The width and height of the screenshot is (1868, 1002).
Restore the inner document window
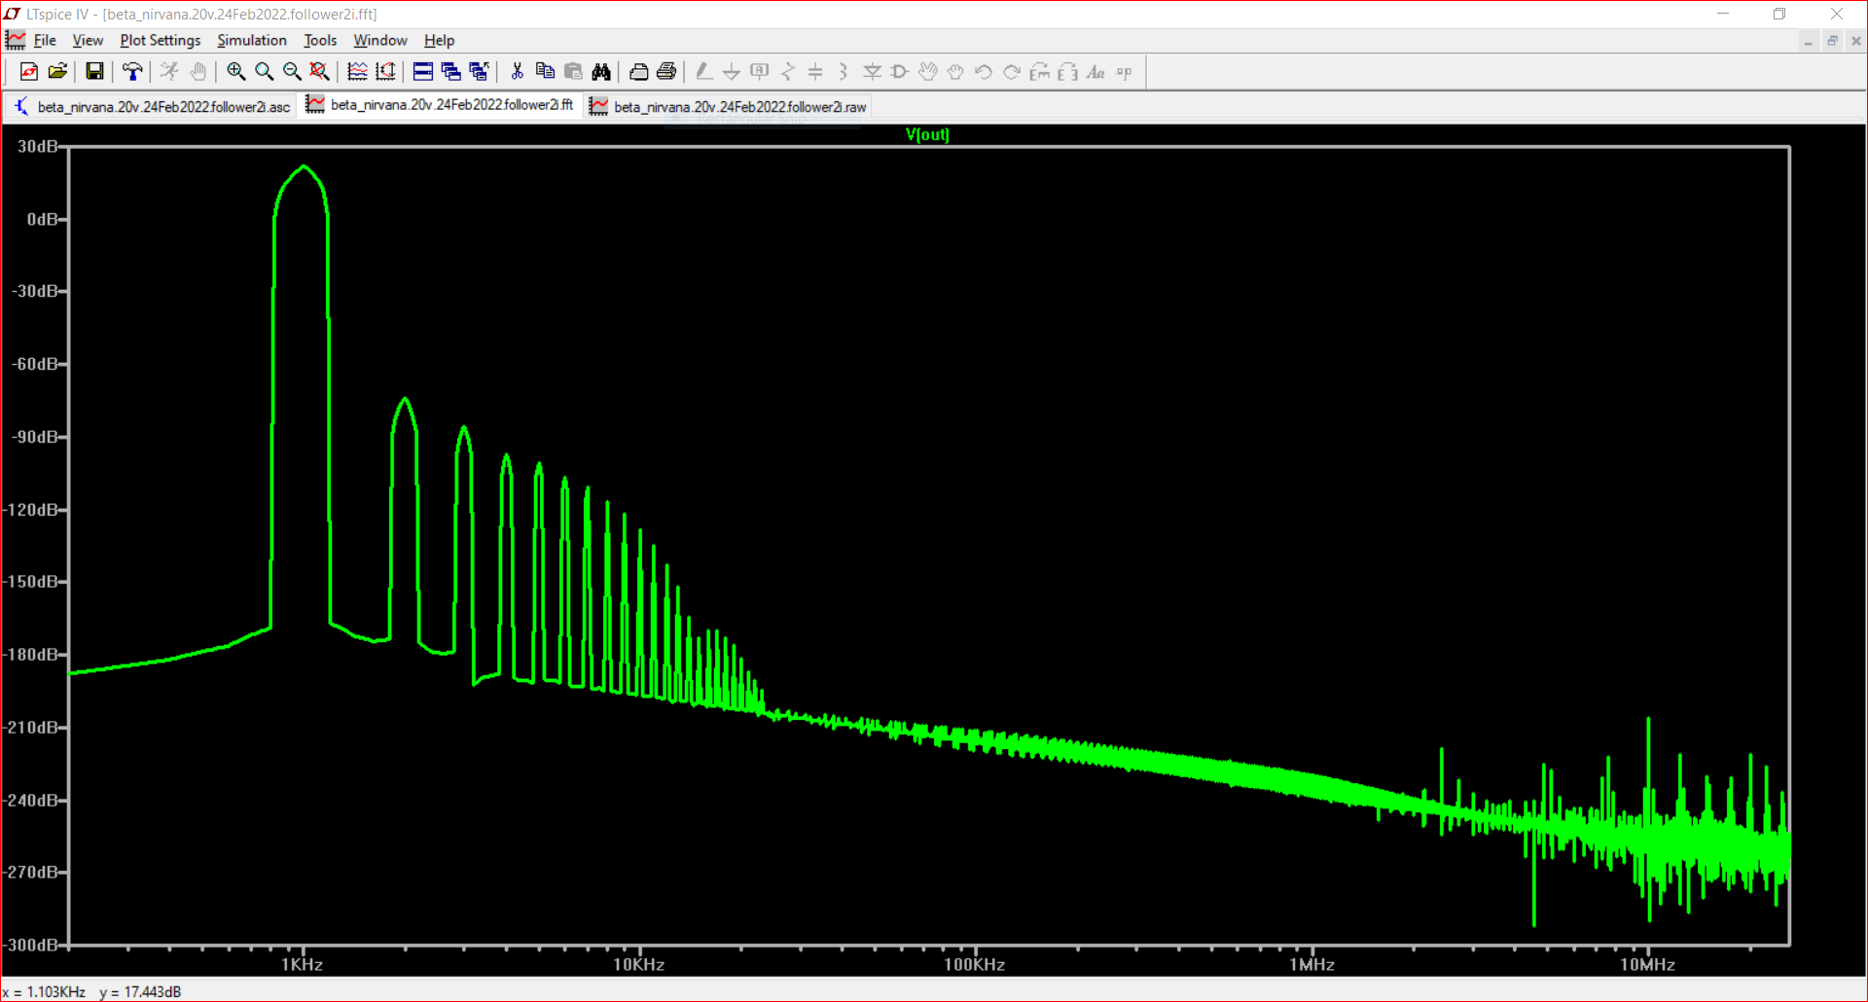1832,41
